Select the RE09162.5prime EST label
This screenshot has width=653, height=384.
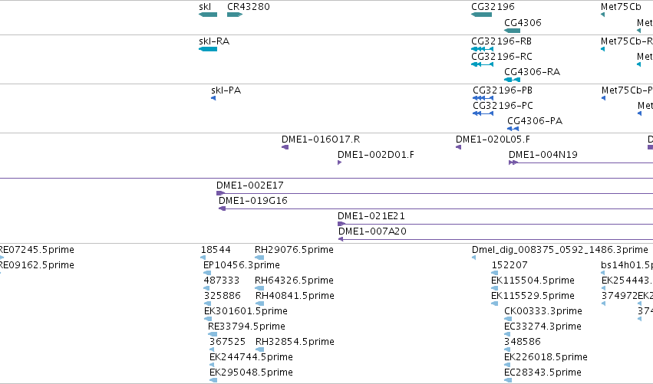pyautogui.click(x=37, y=265)
